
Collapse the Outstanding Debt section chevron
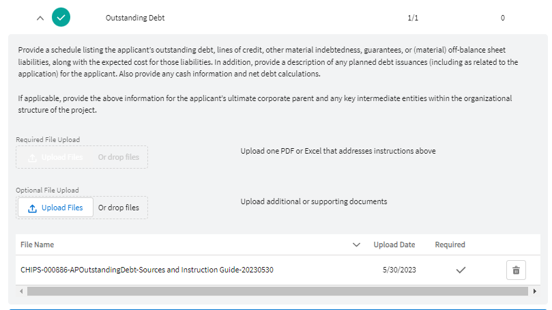click(40, 18)
